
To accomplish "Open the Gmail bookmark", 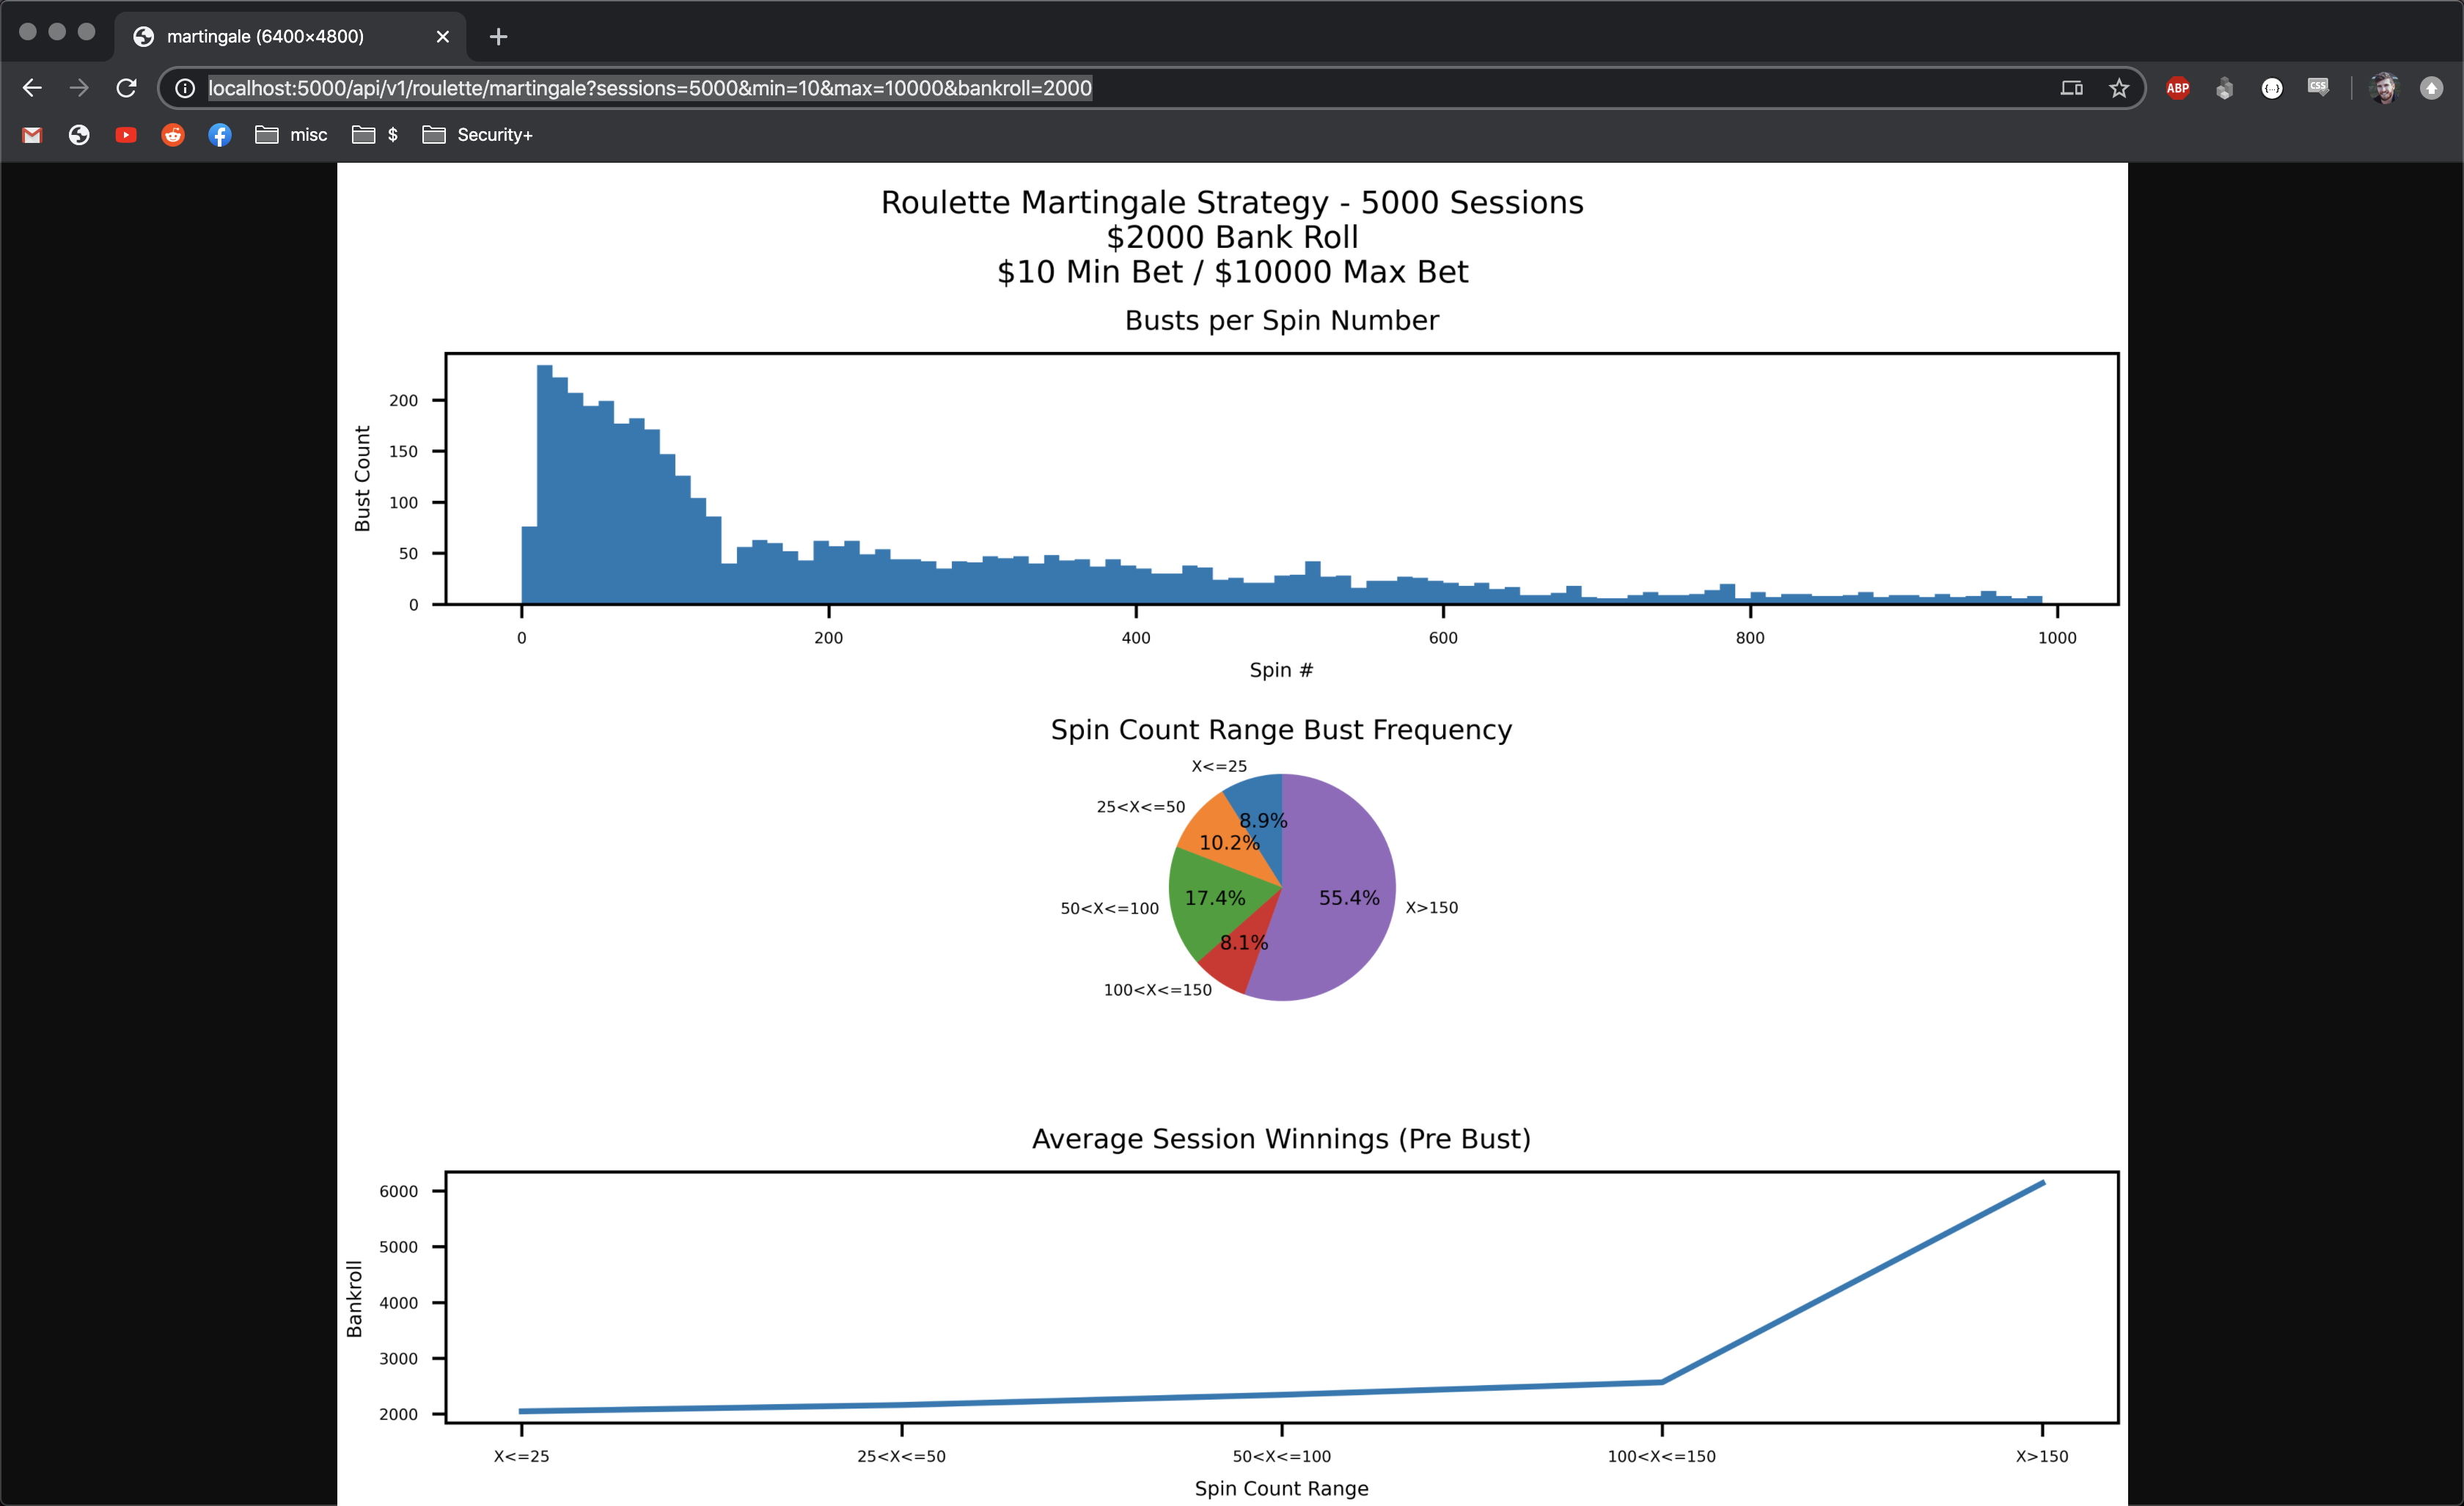I will click(x=32, y=135).
